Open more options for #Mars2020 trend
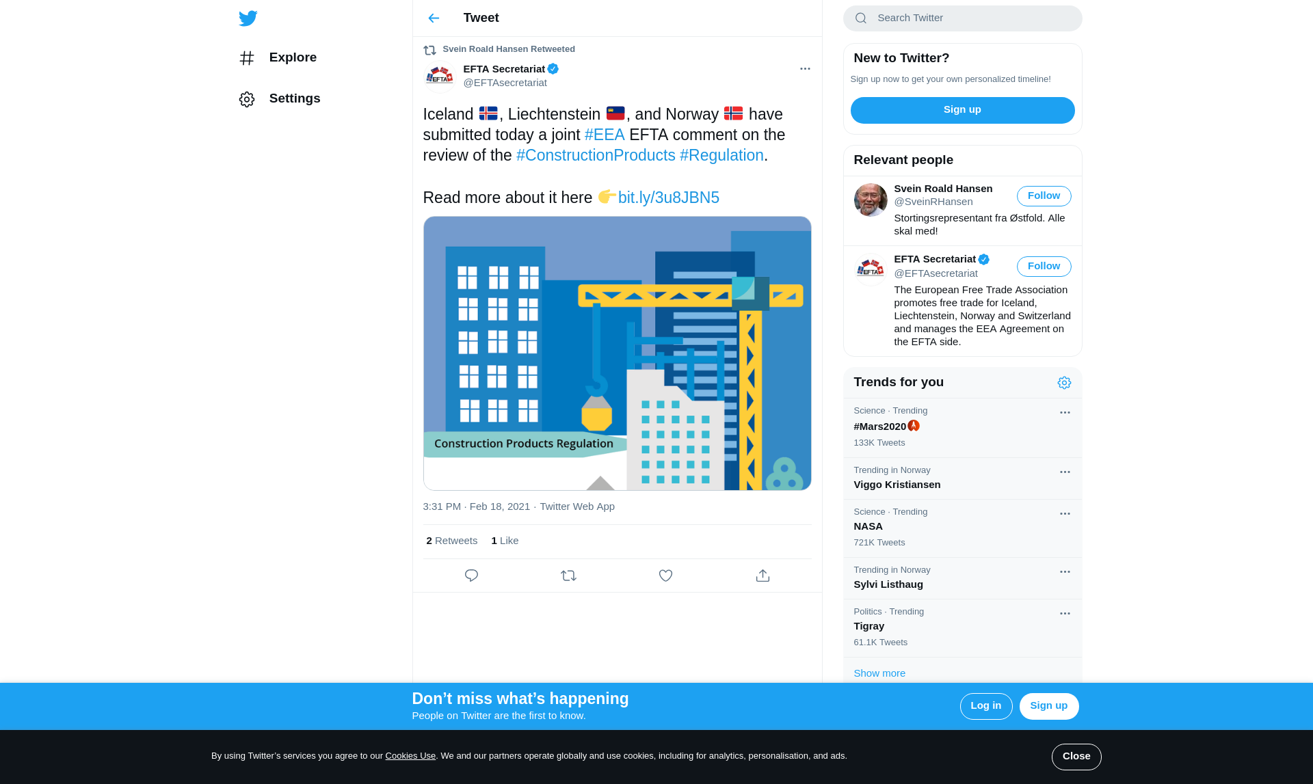The height and width of the screenshot is (784, 1313). [1065, 412]
